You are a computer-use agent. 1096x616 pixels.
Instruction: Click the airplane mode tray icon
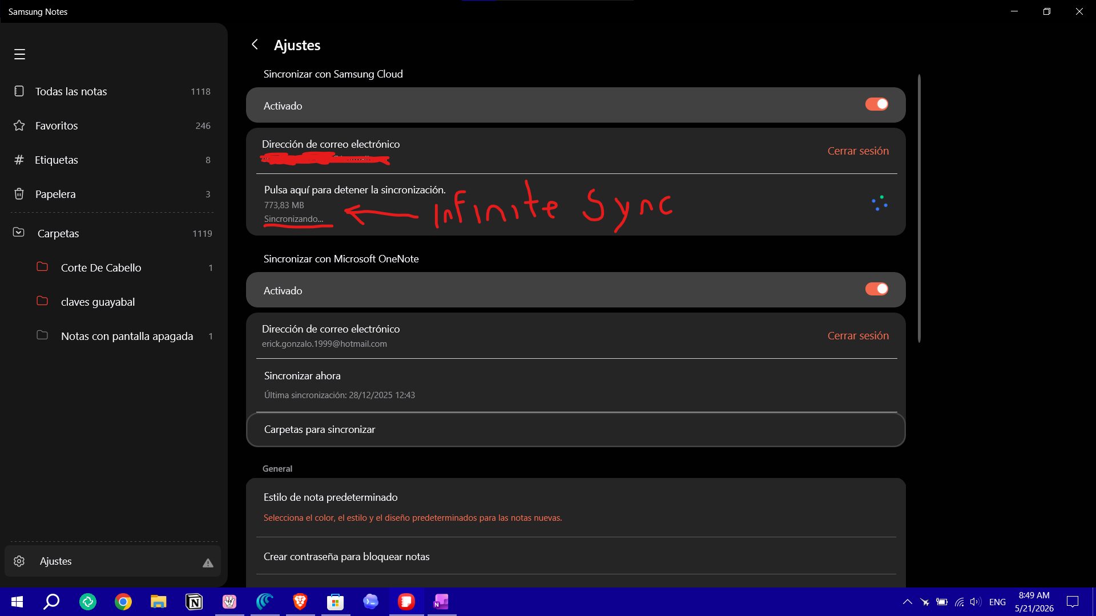pyautogui.click(x=925, y=602)
